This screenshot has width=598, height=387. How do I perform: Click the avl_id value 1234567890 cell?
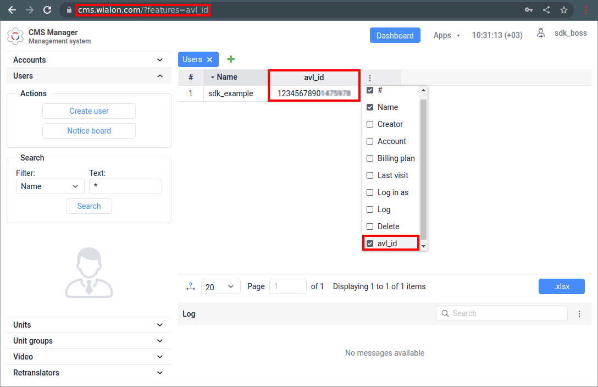(x=314, y=93)
